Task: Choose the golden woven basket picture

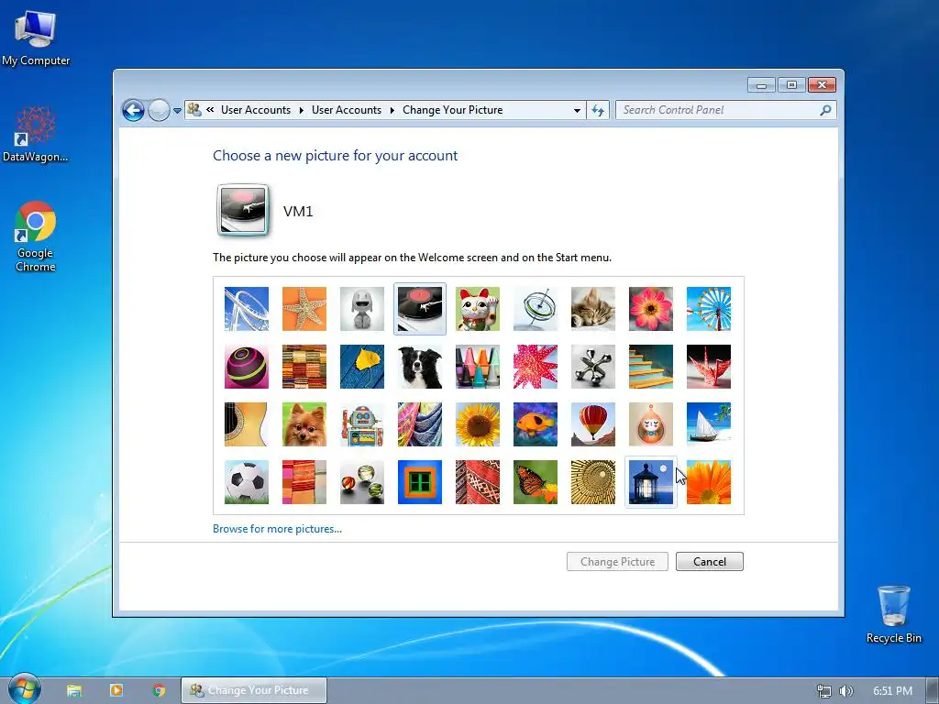Action: [x=593, y=482]
